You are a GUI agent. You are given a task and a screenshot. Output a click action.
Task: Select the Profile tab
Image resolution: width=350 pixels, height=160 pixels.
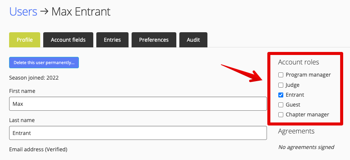coord(25,40)
